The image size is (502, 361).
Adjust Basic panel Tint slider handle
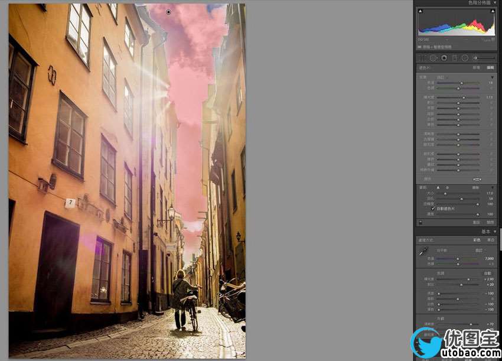[x=458, y=264]
